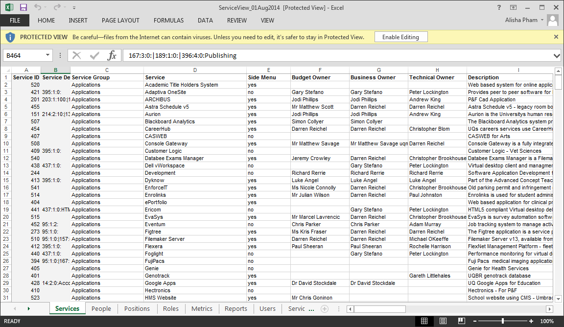Select column D header
This screenshot has width=564, height=327.
195,70
